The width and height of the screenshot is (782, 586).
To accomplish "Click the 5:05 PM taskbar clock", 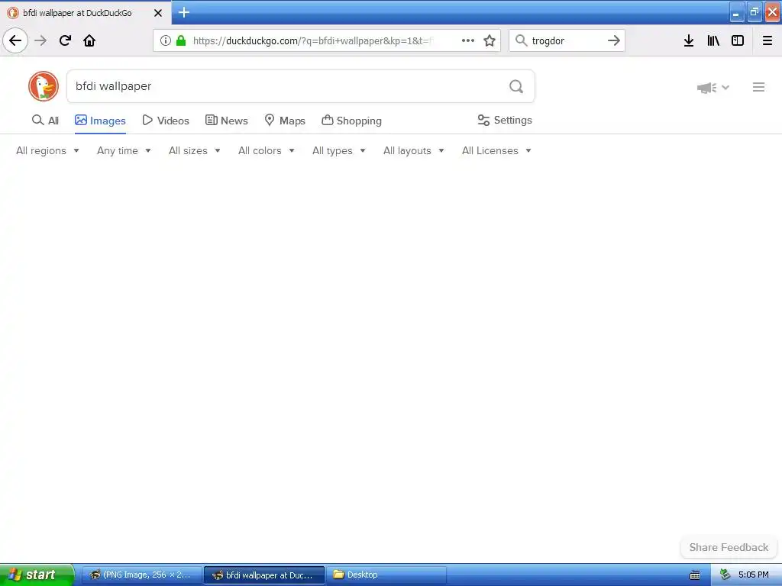I will pyautogui.click(x=754, y=575).
